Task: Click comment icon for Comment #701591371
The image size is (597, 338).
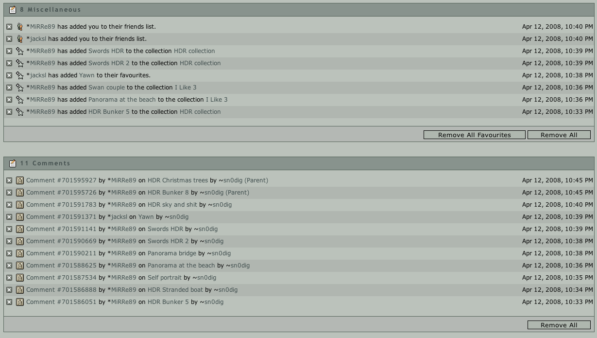Action: [19, 217]
